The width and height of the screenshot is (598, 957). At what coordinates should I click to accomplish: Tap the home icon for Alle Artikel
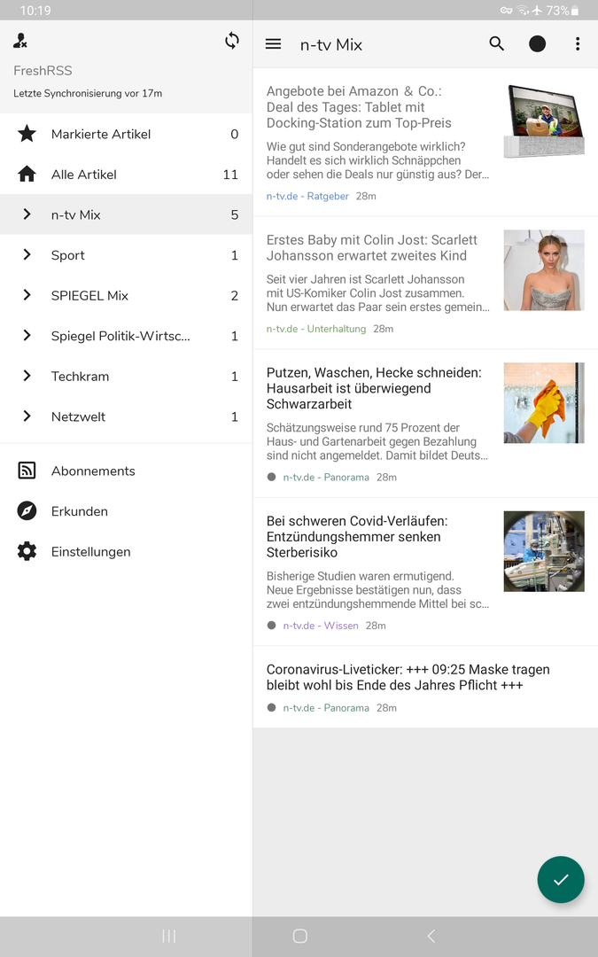coord(27,174)
